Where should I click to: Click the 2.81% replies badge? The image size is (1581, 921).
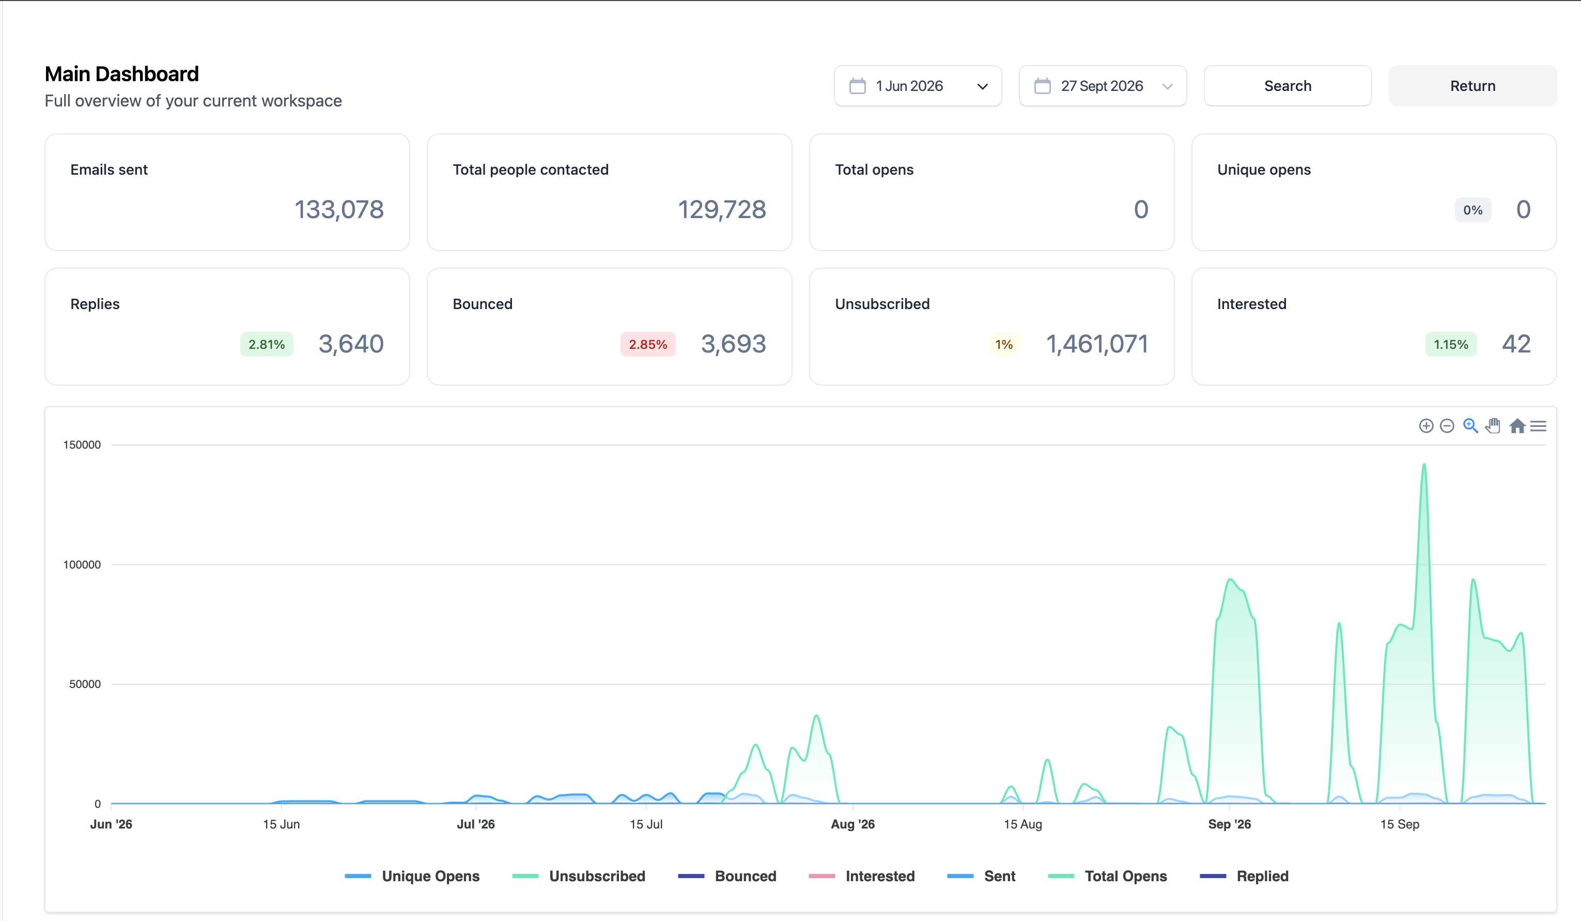(x=267, y=344)
